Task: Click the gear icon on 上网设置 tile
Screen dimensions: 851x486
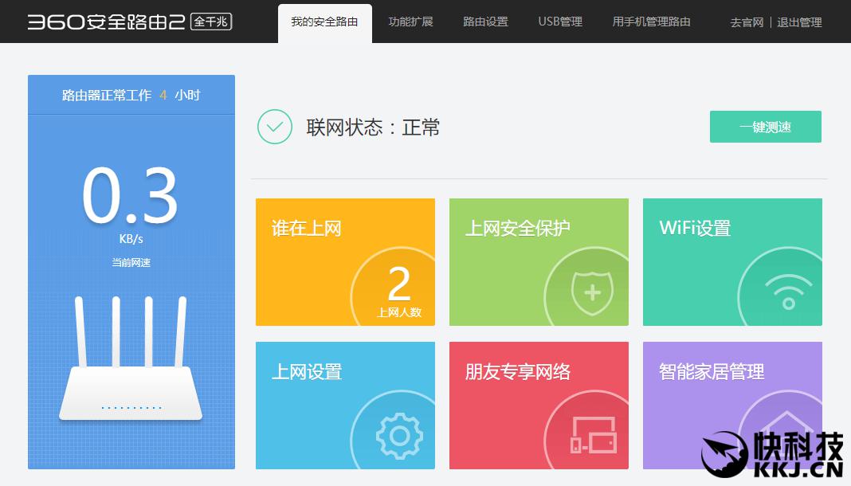Action: [399, 436]
